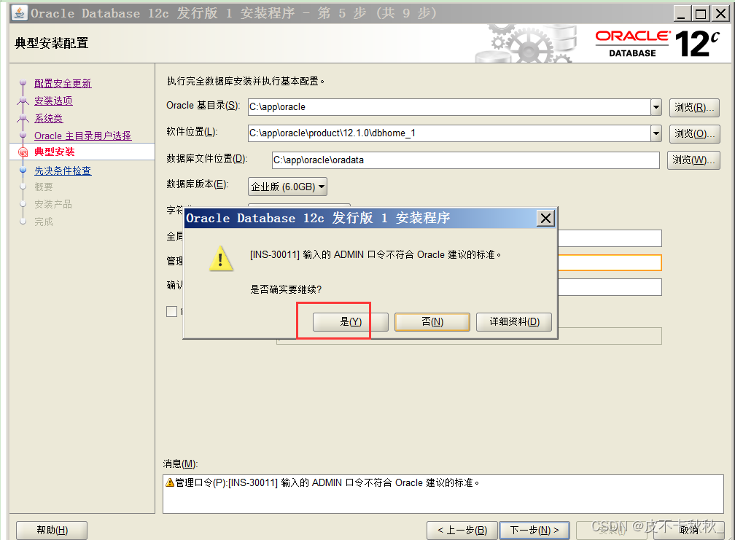
Task: Browse database file location with 浏览(W)
Action: click(693, 160)
